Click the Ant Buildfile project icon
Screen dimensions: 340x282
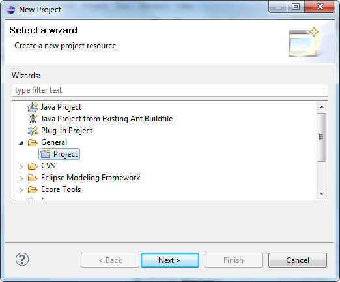[x=33, y=119]
